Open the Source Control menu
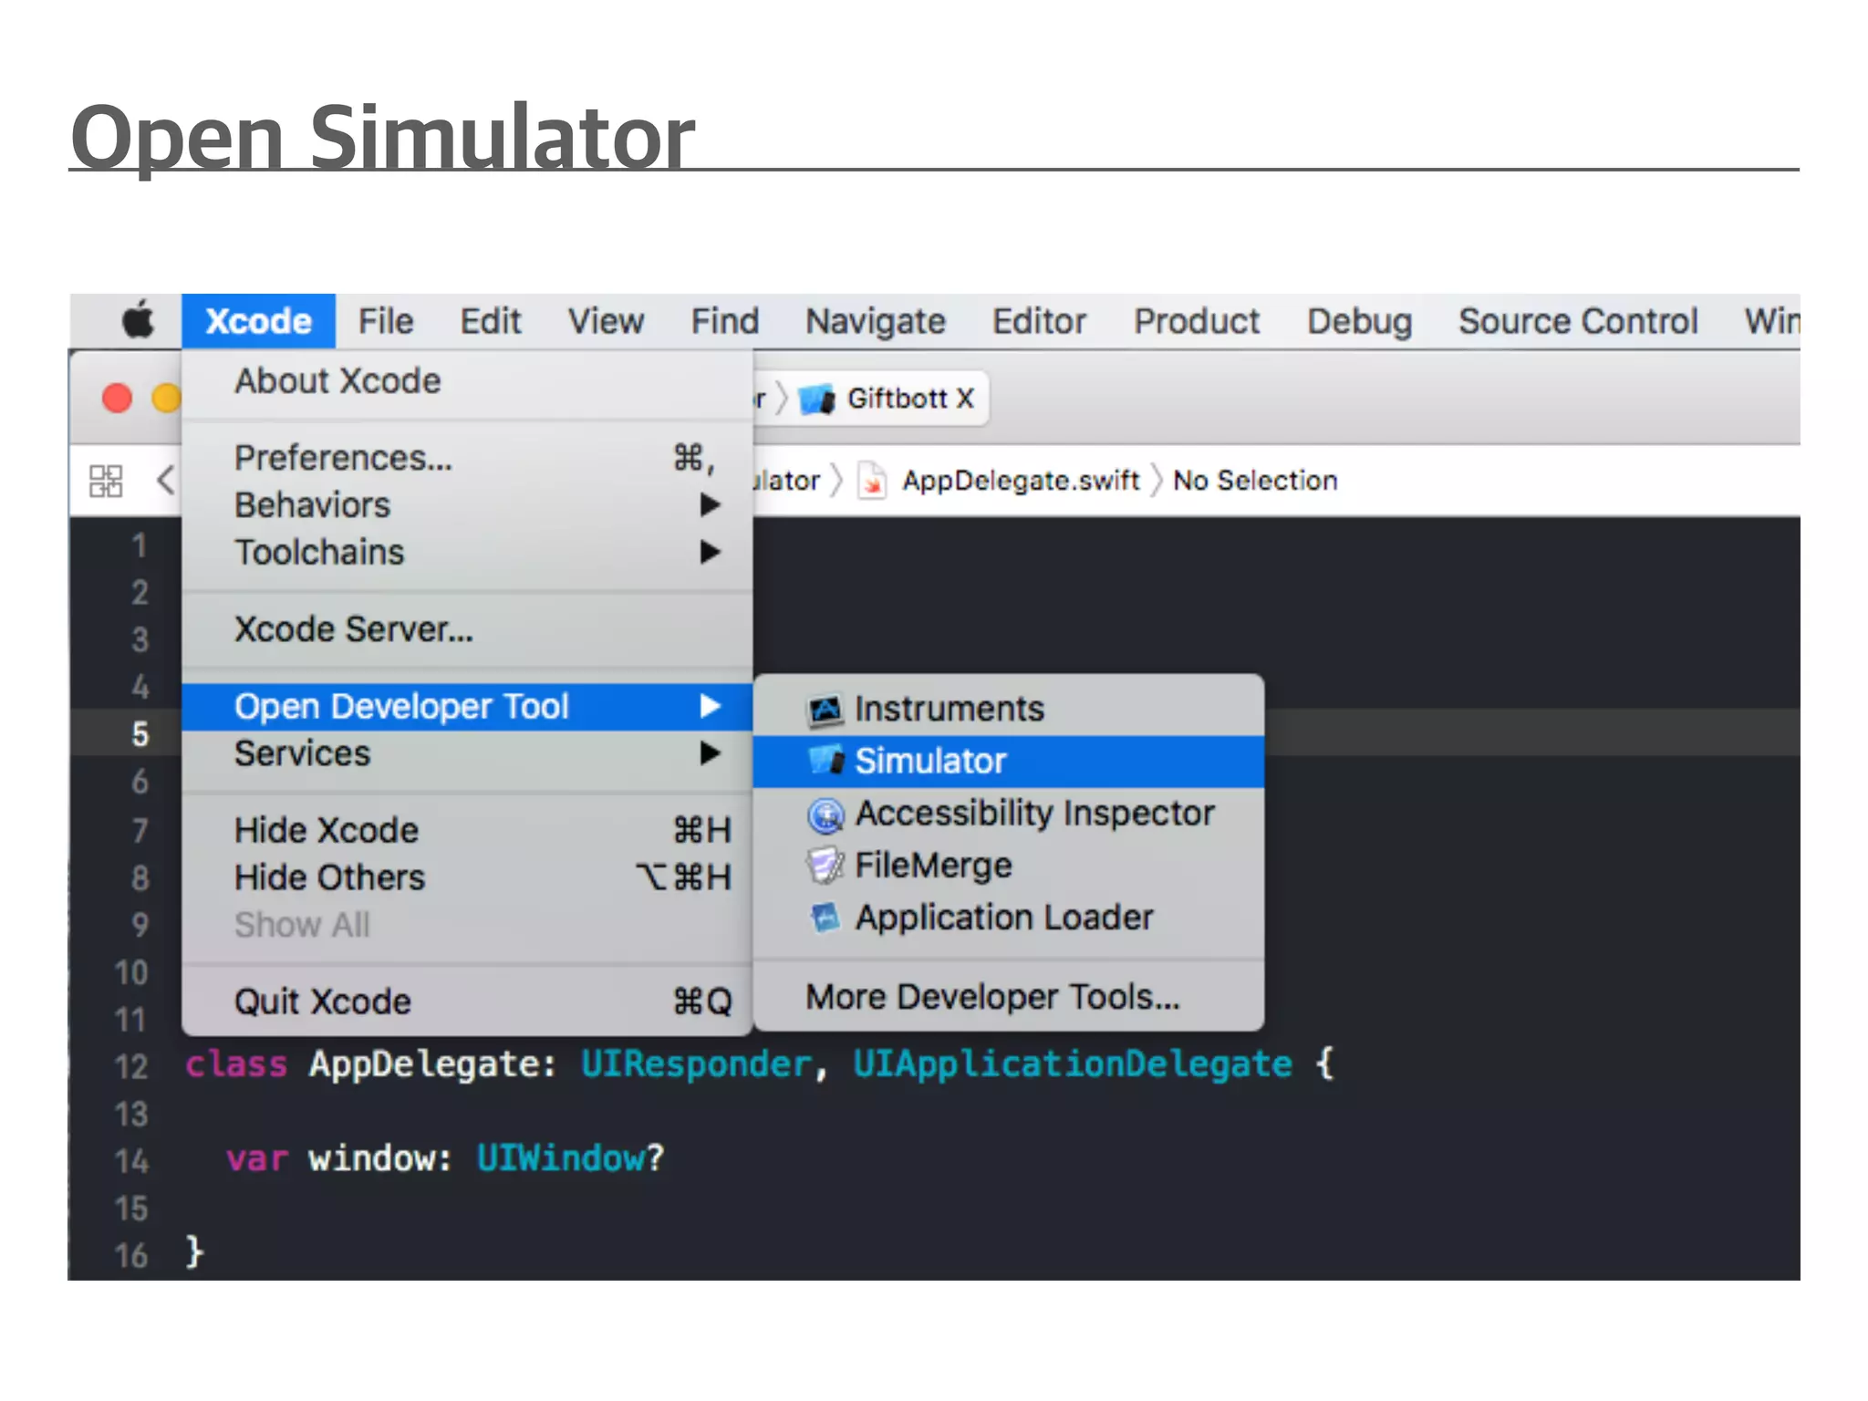Image resolution: width=1868 pixels, height=1401 pixels. pos(1577,321)
